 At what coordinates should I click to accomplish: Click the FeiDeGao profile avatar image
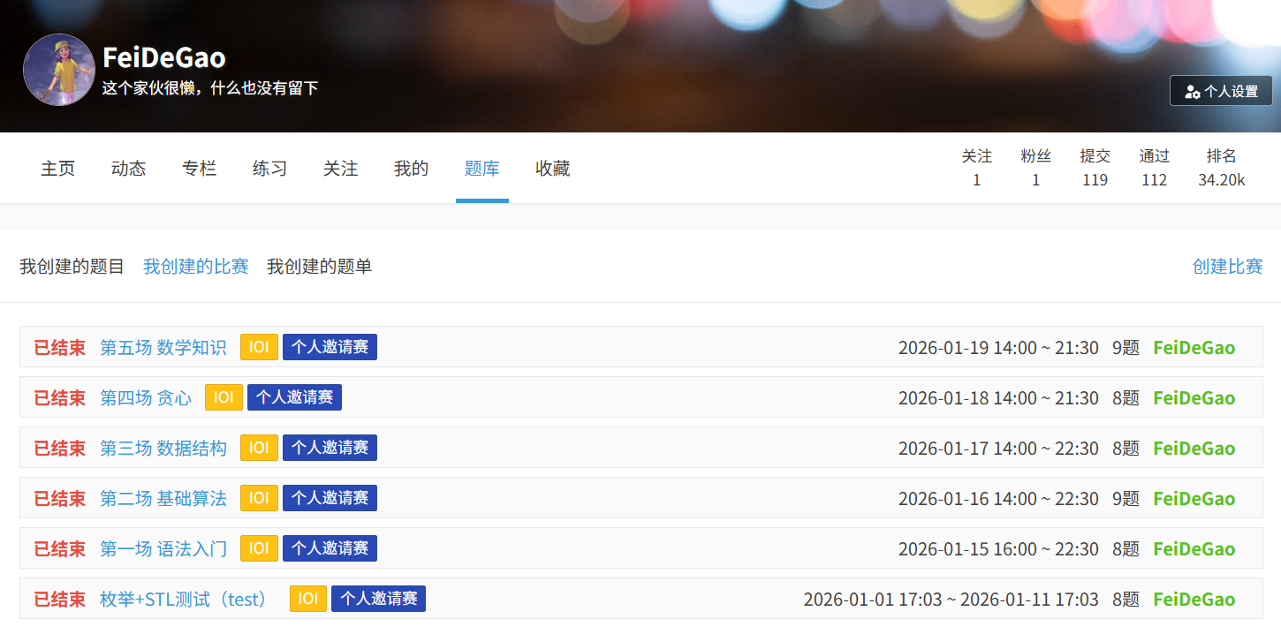click(58, 70)
